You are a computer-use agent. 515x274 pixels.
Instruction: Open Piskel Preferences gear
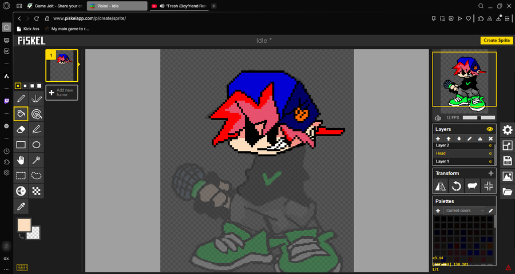click(x=508, y=130)
